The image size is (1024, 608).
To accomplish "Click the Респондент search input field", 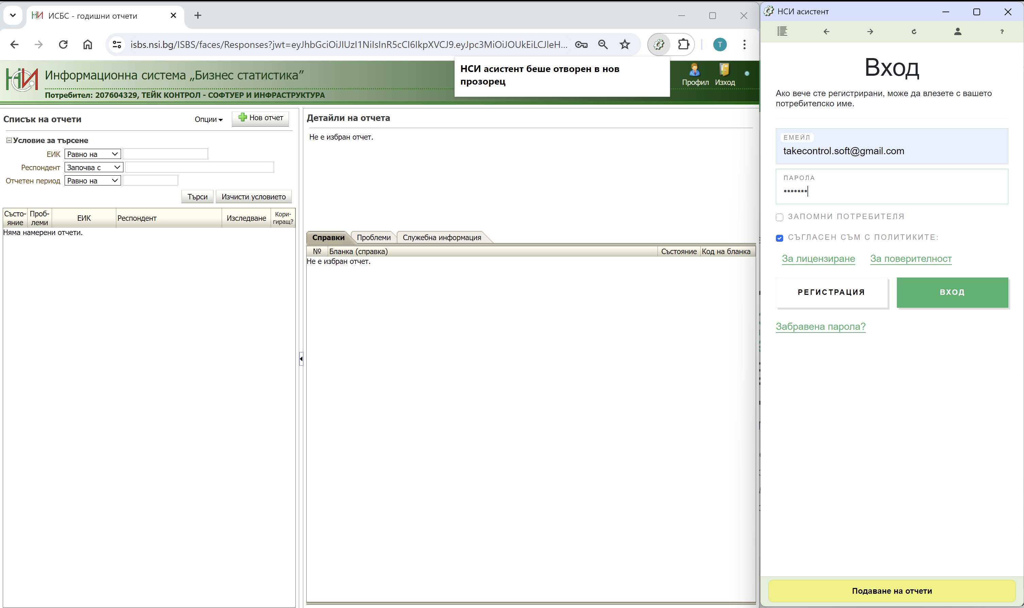I will pyautogui.click(x=199, y=167).
